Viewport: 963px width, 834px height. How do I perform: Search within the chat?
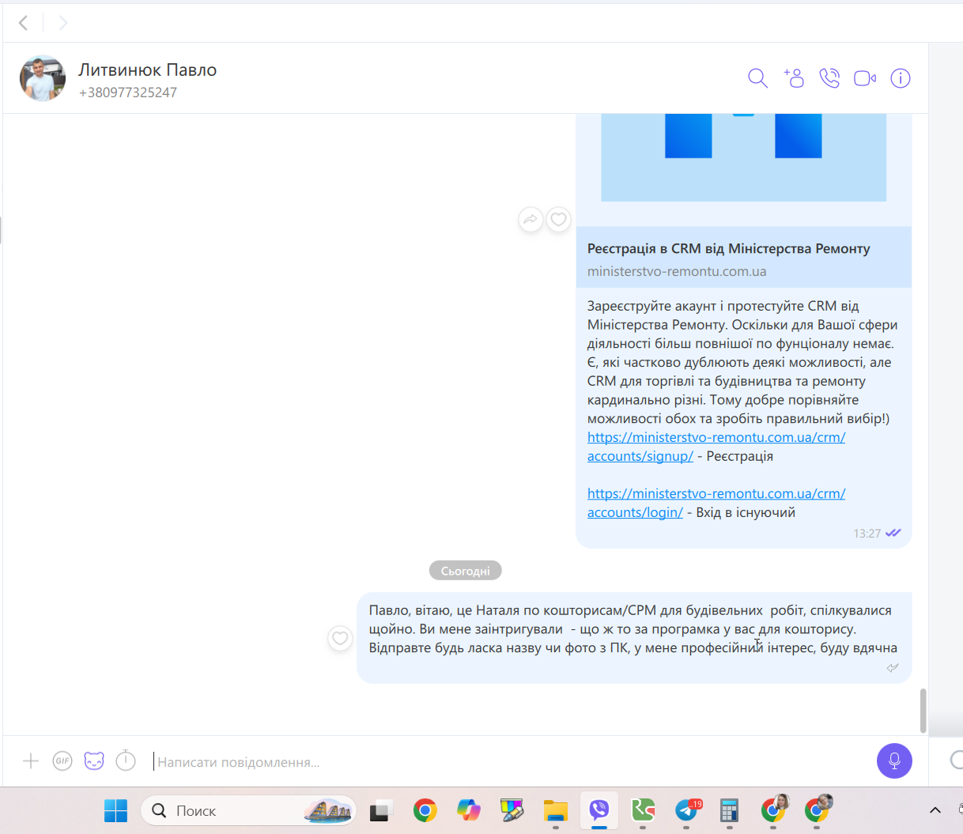[x=757, y=78]
